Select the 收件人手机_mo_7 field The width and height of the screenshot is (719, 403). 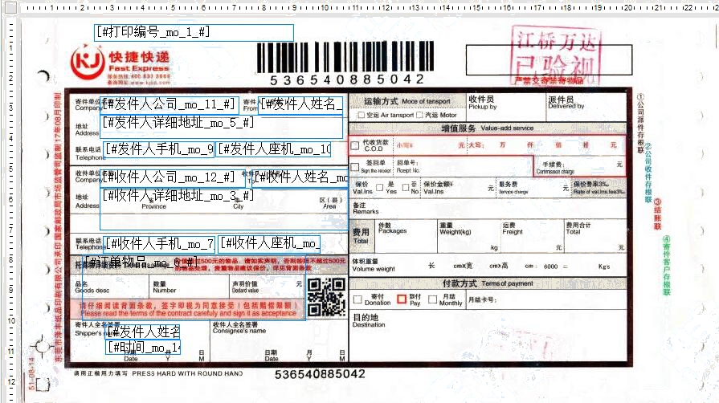tap(159, 243)
